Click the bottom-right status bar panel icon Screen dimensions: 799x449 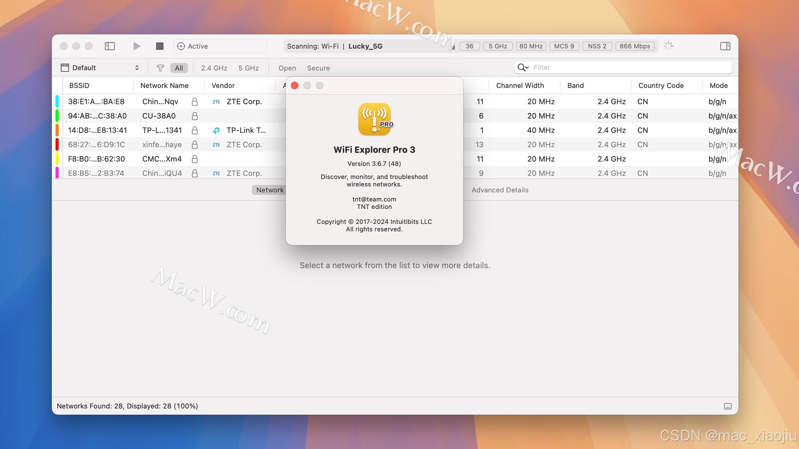click(728, 406)
